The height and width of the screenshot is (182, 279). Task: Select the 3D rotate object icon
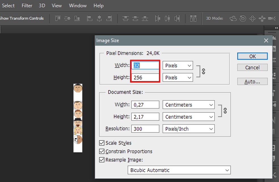pos(233,18)
